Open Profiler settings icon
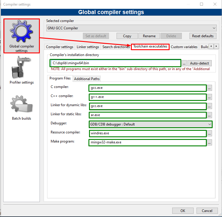This screenshot has width=222, height=217. point(22,70)
